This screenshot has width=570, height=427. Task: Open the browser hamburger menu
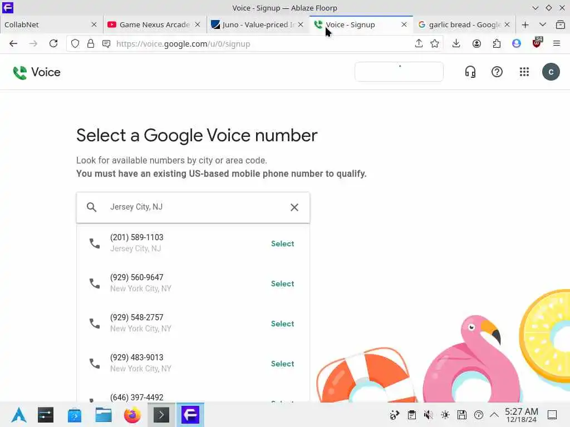click(x=557, y=43)
